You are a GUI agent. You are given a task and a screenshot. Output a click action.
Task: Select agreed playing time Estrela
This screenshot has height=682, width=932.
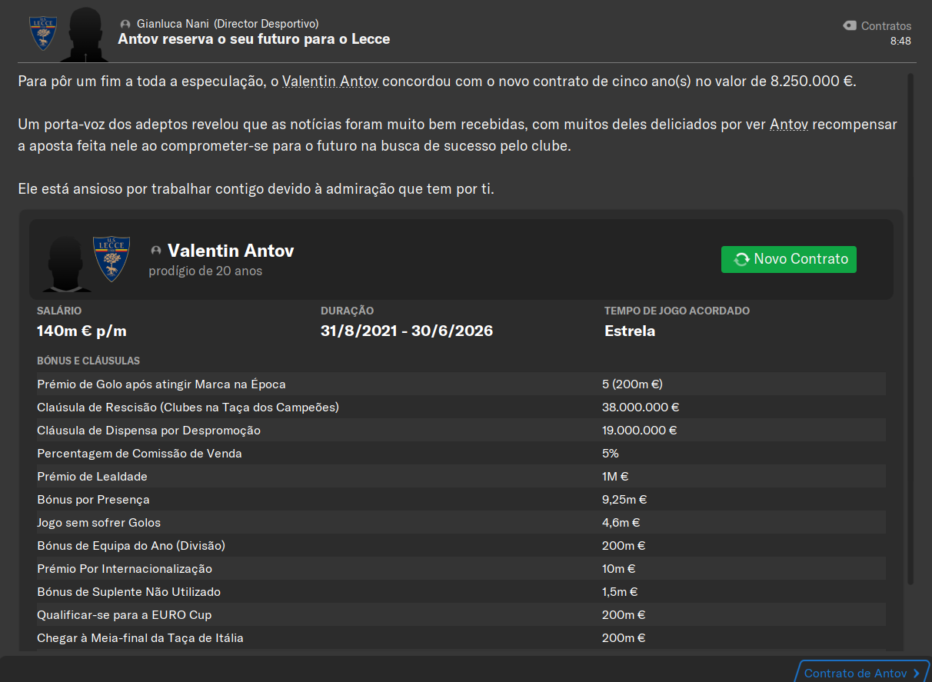pyautogui.click(x=630, y=331)
